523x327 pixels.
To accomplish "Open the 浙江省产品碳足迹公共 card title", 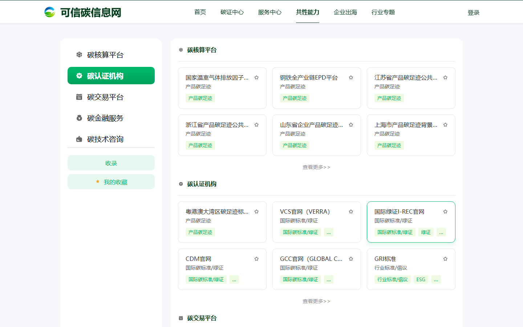I will pyautogui.click(x=217, y=125).
